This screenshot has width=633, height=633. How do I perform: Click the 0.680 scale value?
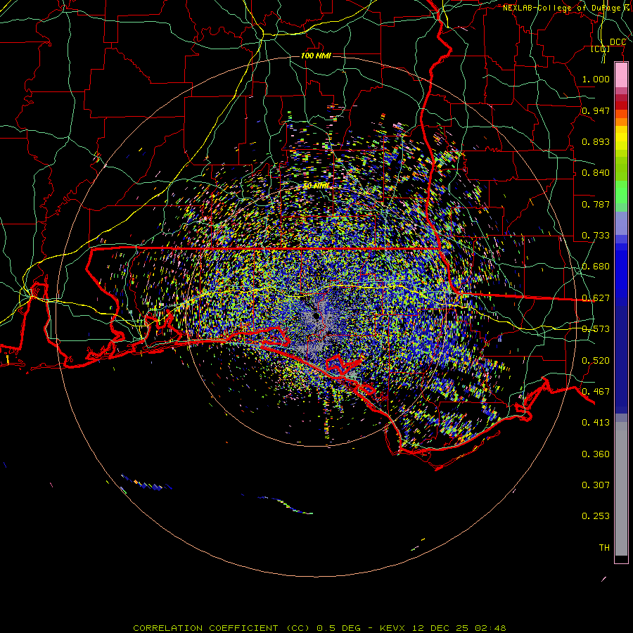(x=596, y=267)
